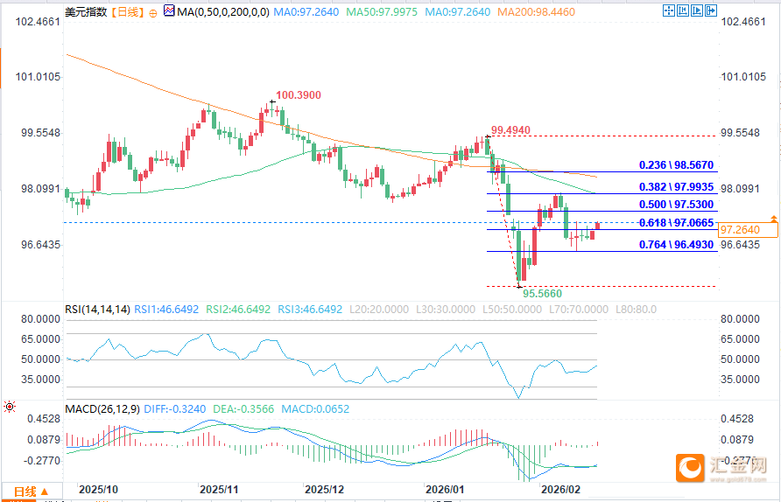781x502 pixels.
Task: Click the export arrow icon at top right
Action: pos(710,10)
